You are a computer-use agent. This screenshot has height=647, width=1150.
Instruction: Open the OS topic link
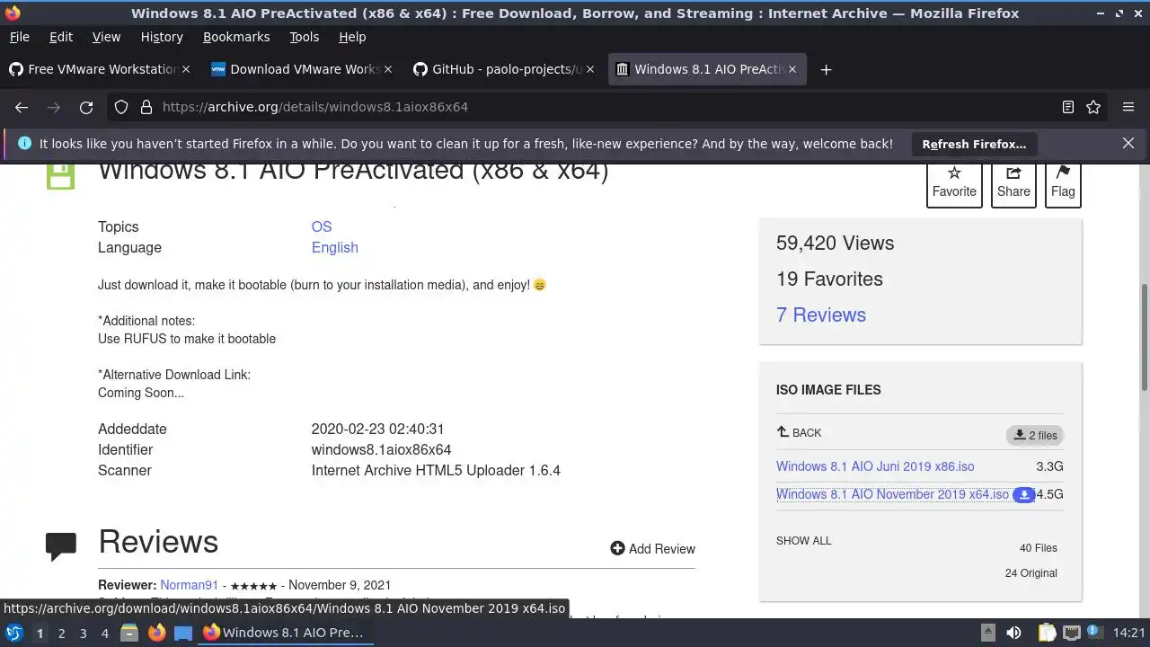322,226
